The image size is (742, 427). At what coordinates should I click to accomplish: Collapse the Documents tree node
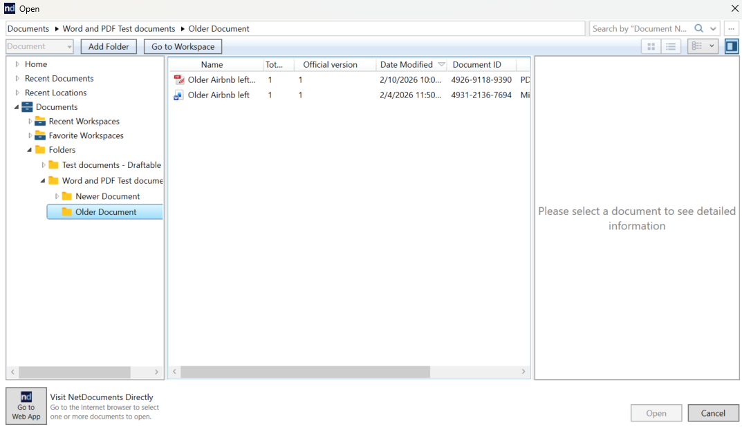(x=17, y=107)
